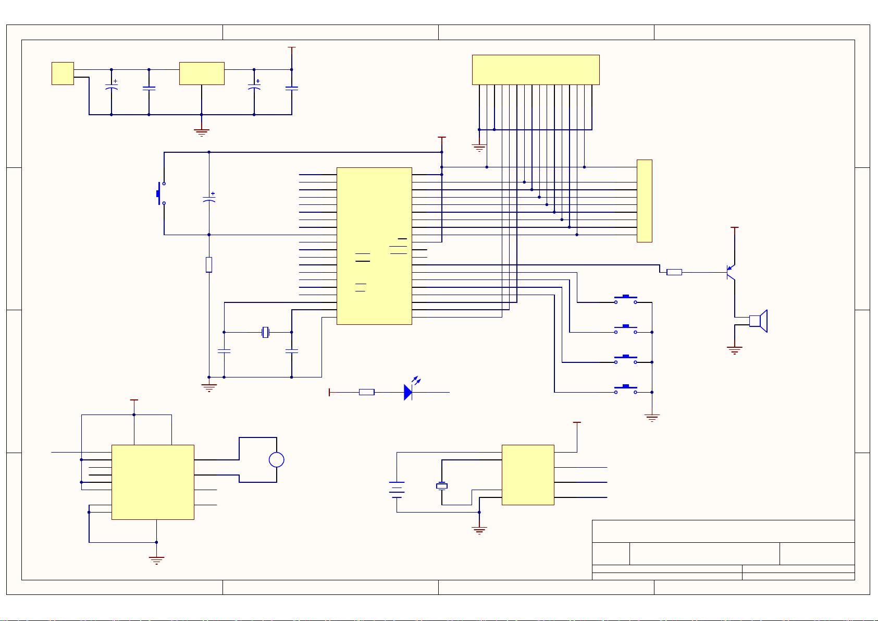This screenshot has height=621, width=878.
Task: Select the second of the four push buttons
Action: tap(625, 329)
